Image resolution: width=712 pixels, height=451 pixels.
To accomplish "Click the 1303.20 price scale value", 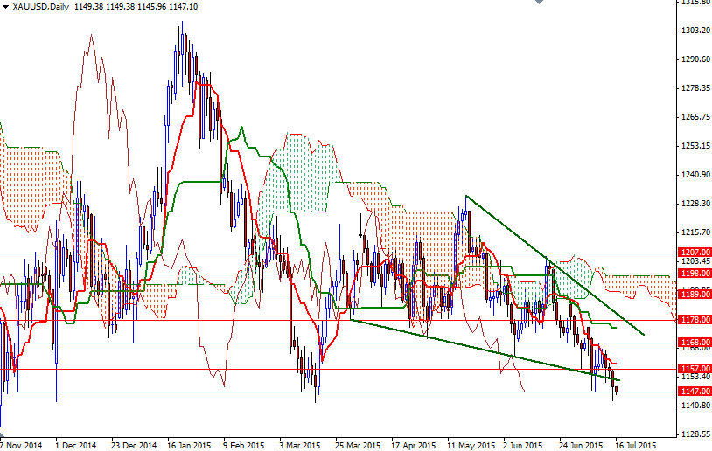I will click(x=694, y=31).
